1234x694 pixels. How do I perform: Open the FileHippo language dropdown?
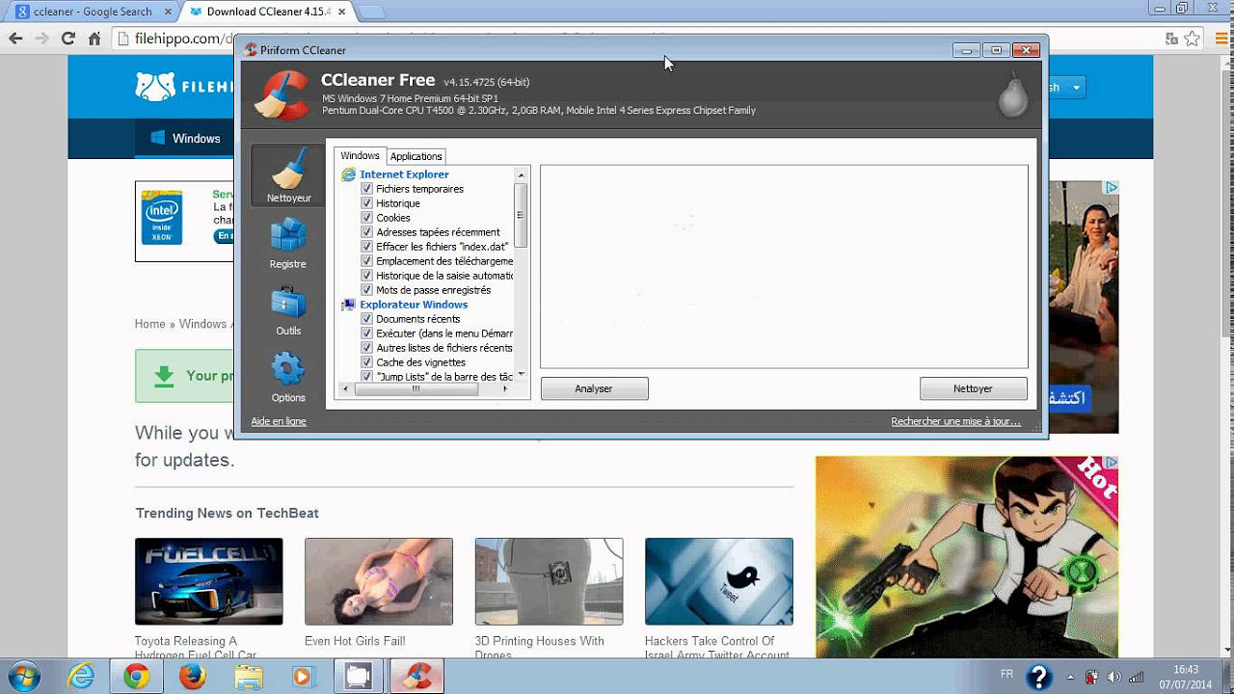(1067, 87)
